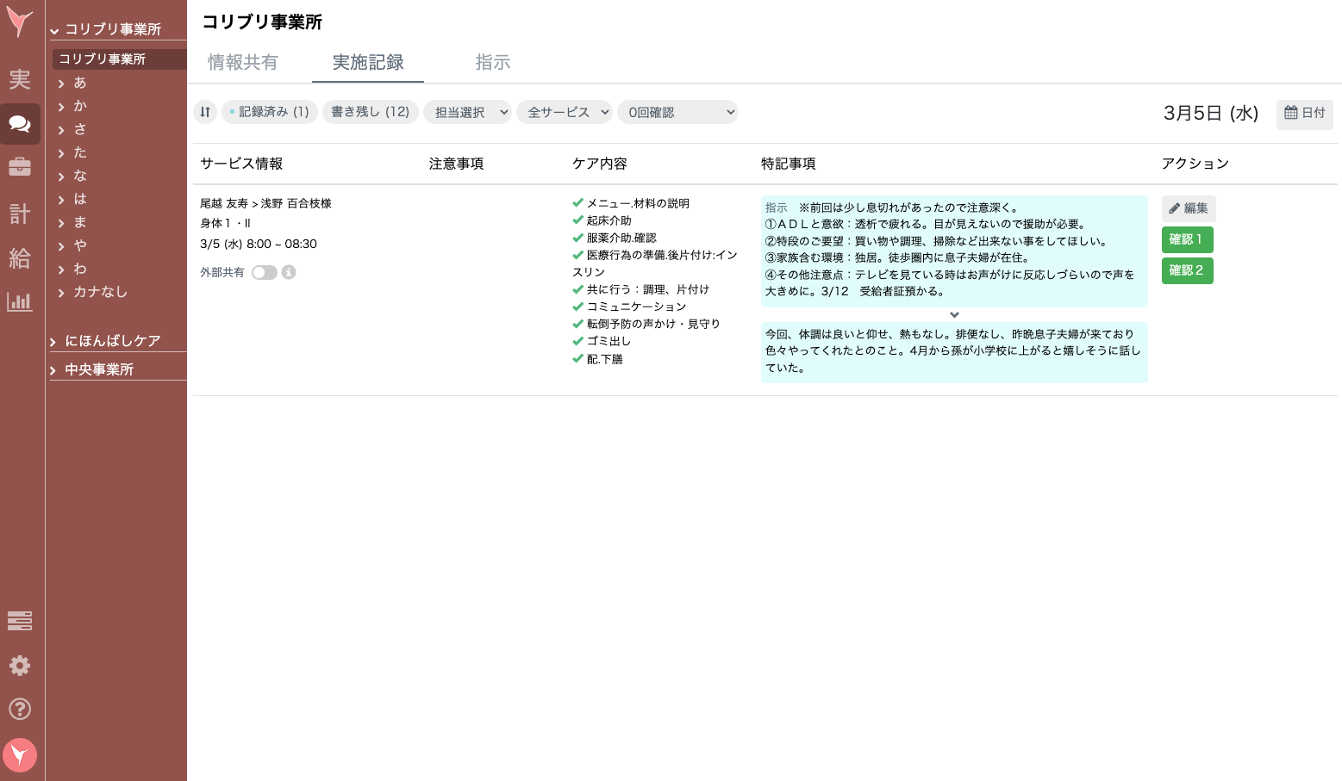Screen dimensions: 1342x781
Task: Open the 担当選択 staff selection dropdown
Action: (x=467, y=112)
